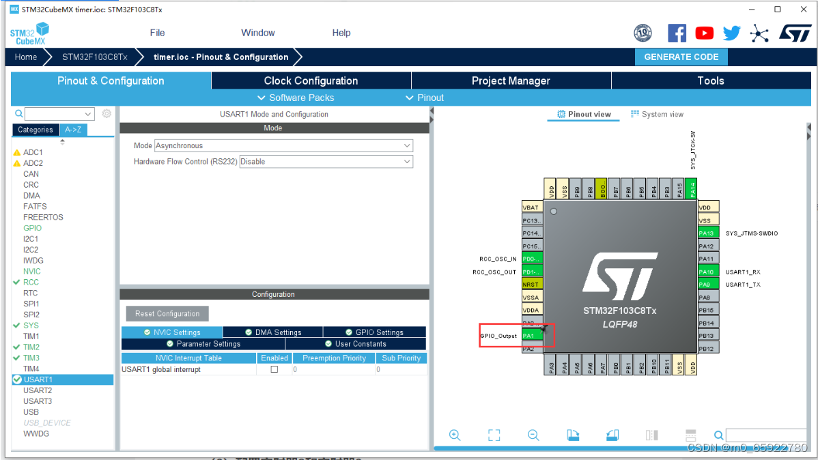Open the GPIO Settings tab
The image size is (818, 460).
click(x=375, y=332)
